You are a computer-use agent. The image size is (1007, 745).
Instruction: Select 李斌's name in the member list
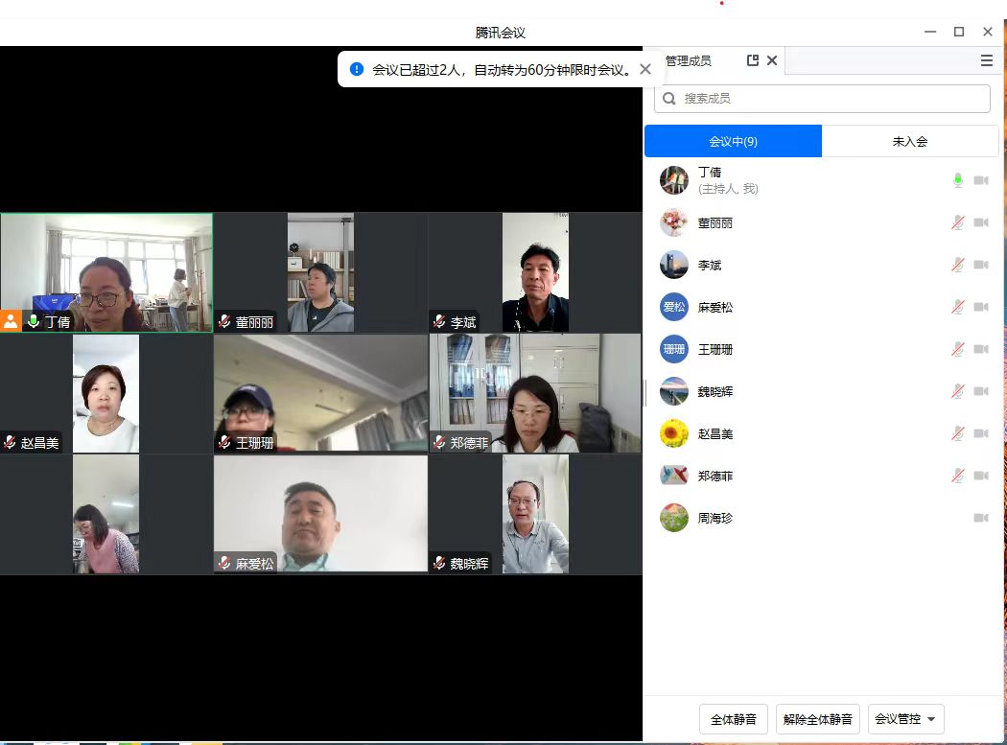click(710, 265)
